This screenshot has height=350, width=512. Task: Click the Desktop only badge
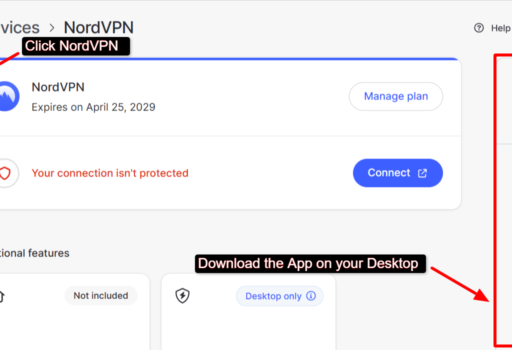[279, 296]
